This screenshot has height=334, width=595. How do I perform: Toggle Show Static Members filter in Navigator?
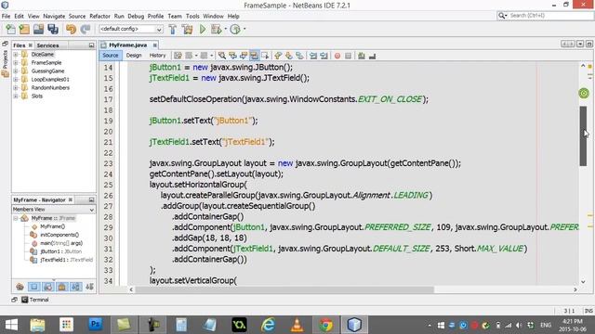pos(47,287)
